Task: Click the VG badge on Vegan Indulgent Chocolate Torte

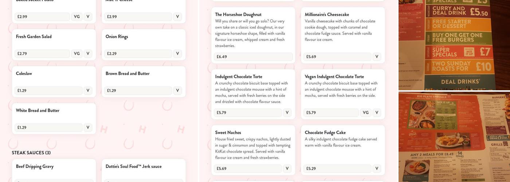Action: click(366, 113)
